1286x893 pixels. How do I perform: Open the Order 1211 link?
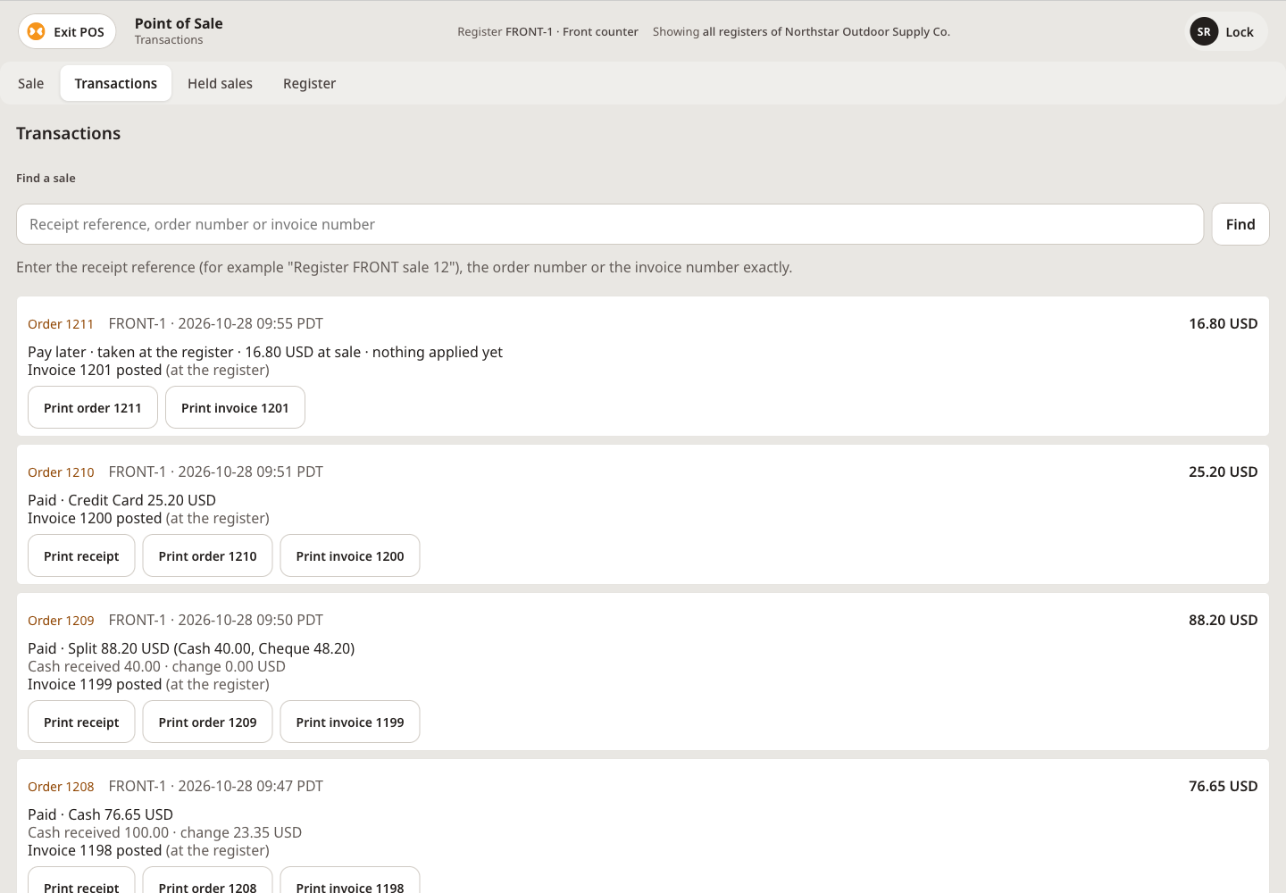[x=61, y=324]
